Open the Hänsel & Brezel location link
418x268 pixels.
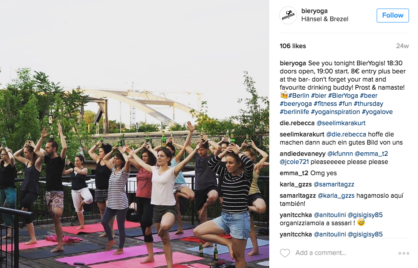[325, 19]
